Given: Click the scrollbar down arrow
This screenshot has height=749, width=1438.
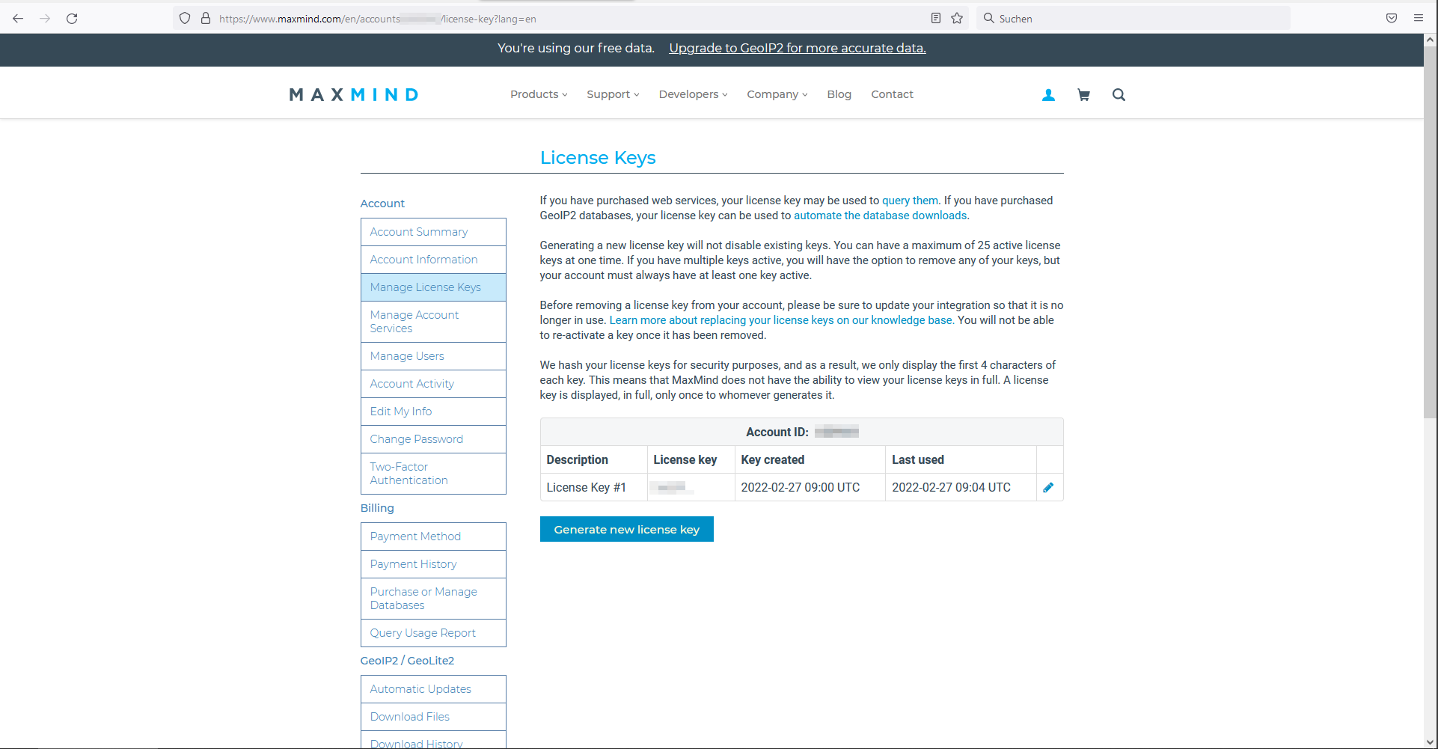Looking at the screenshot, I should [x=1430, y=742].
